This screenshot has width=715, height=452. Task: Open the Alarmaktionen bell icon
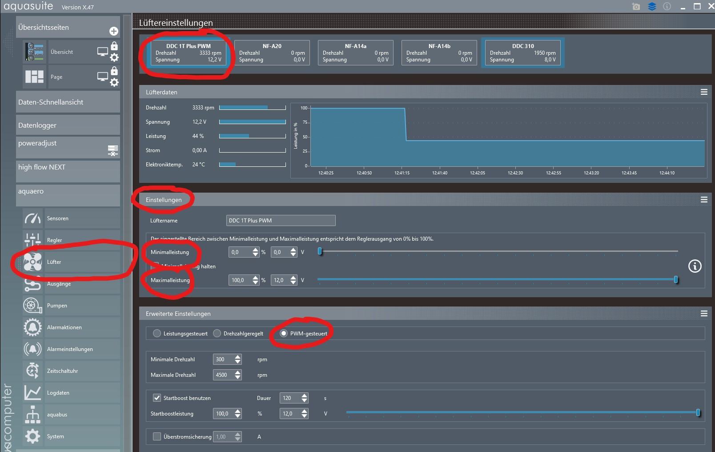(32, 327)
